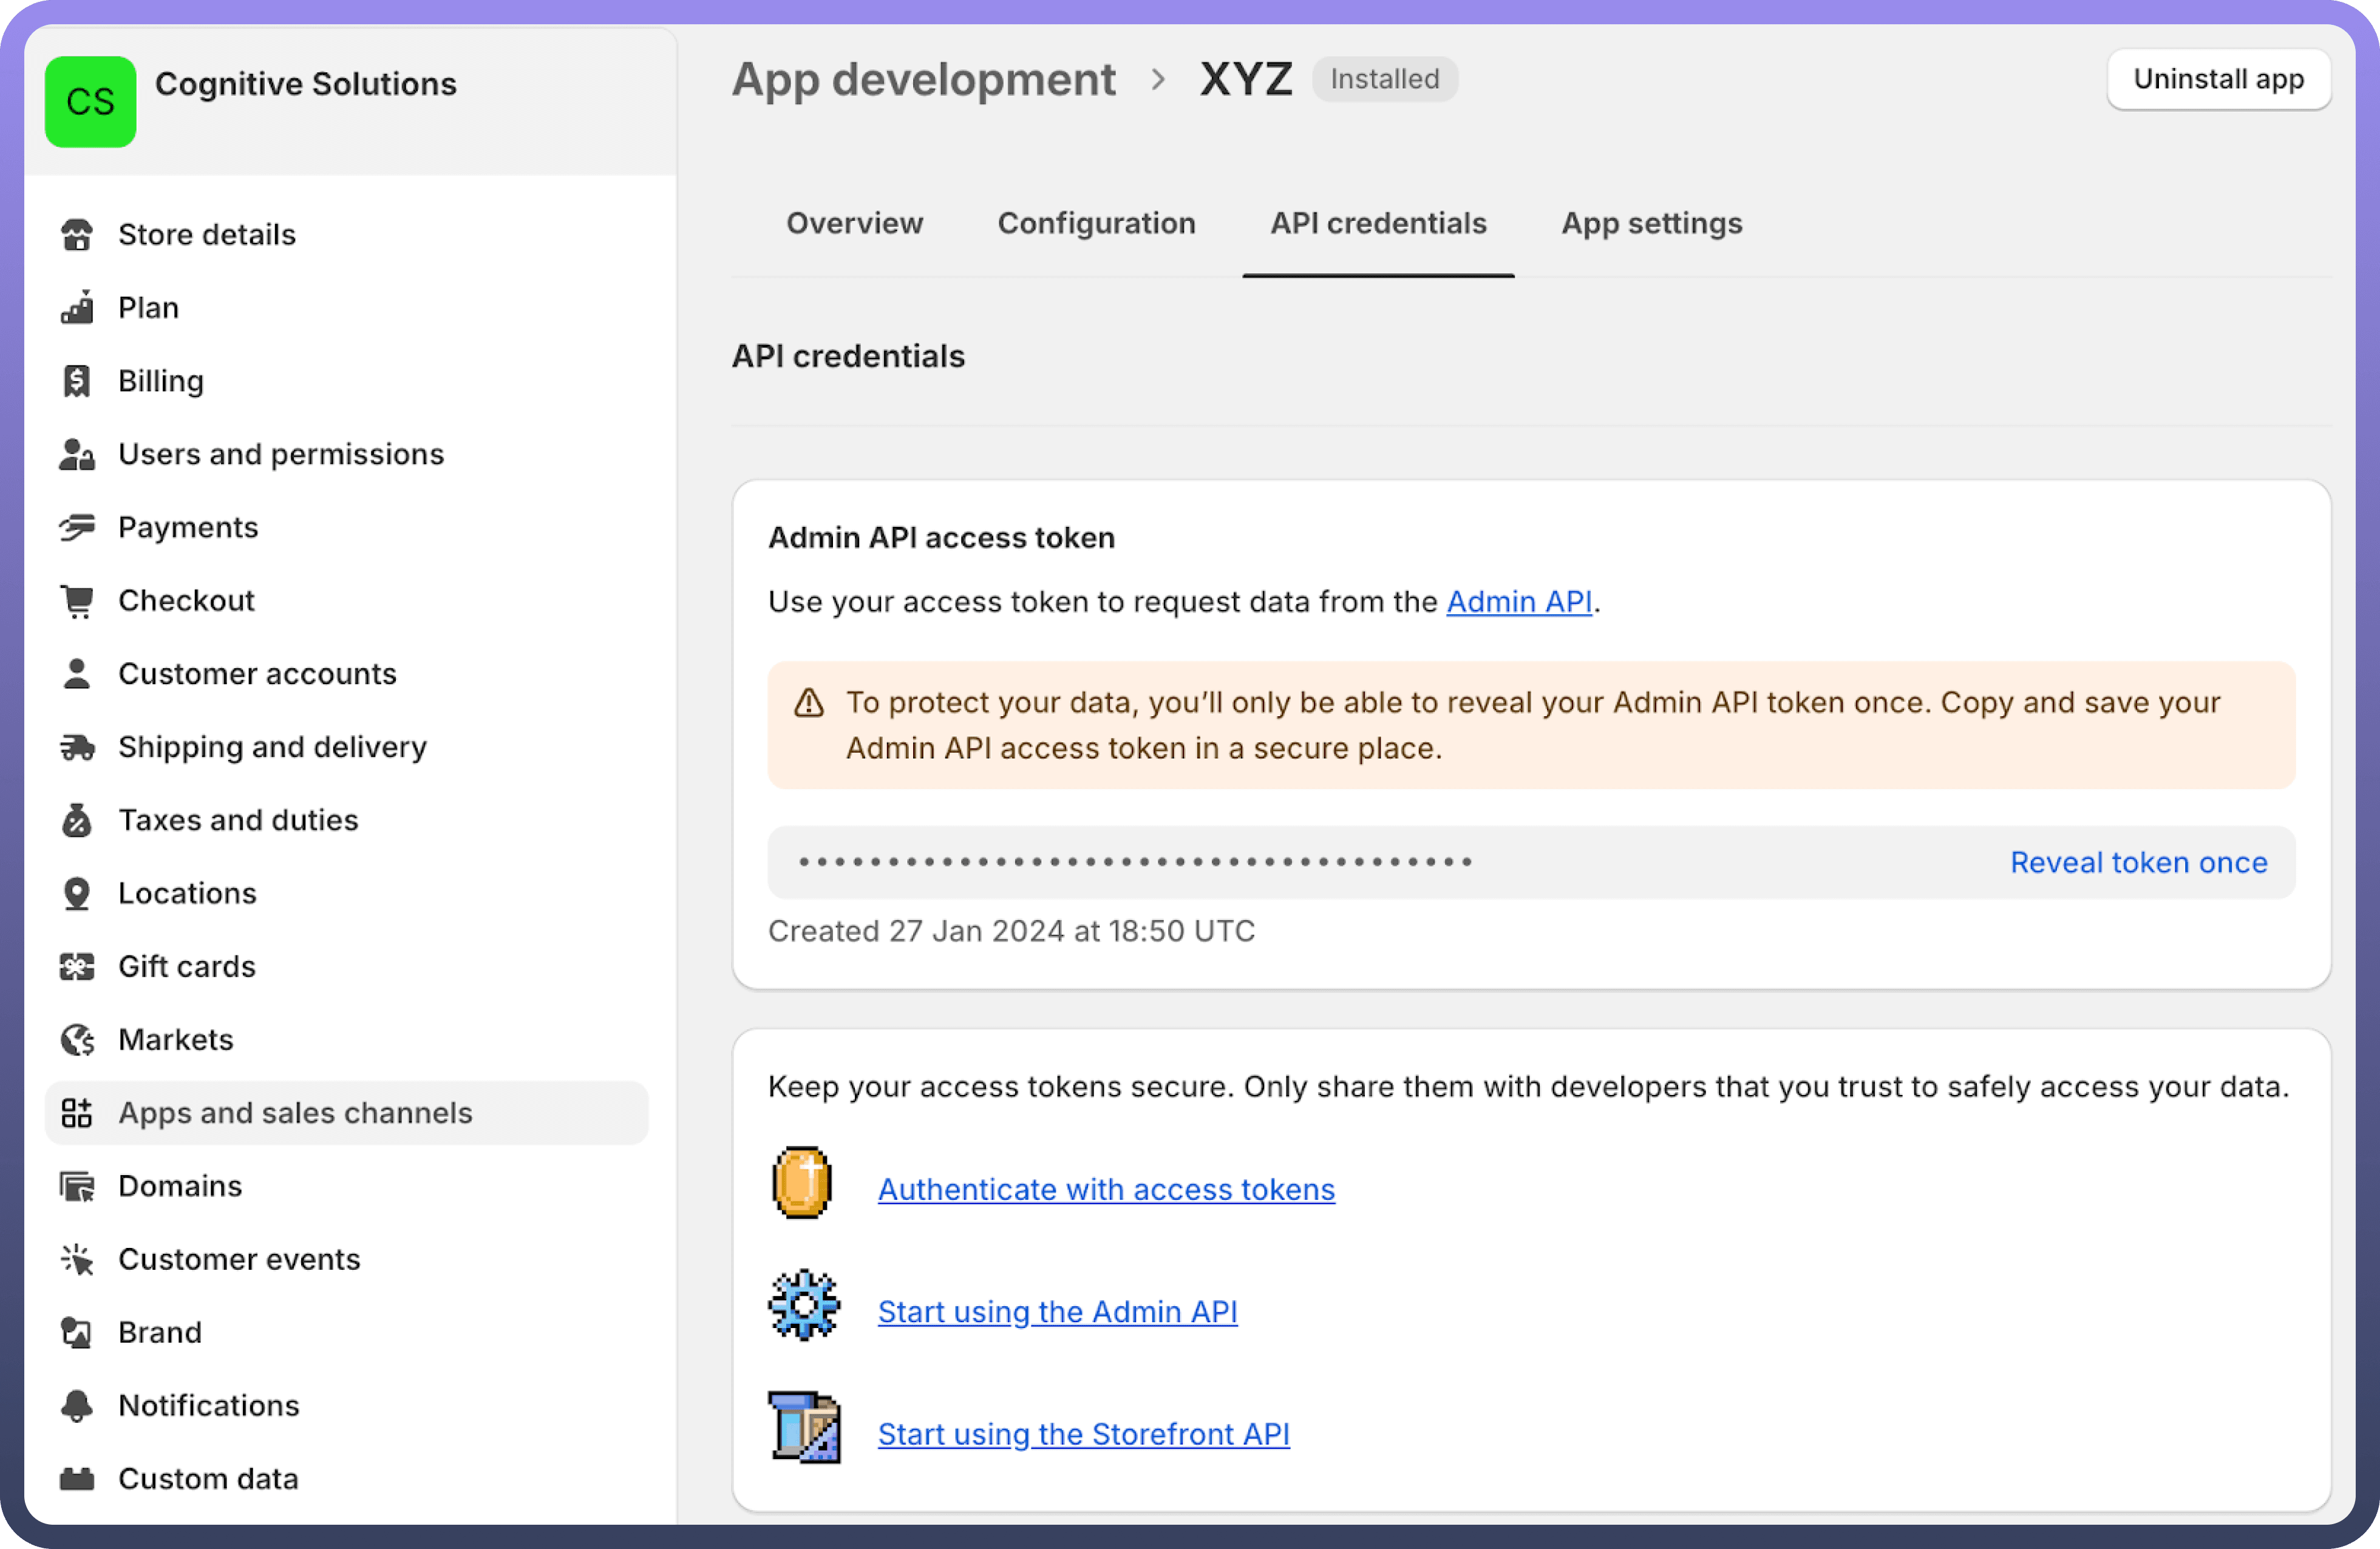Click the breadcrumb chevron before XYZ
The image size is (2380, 1549).
(x=1158, y=80)
